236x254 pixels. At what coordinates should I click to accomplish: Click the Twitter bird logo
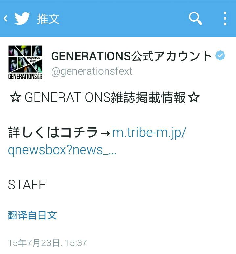22,18
